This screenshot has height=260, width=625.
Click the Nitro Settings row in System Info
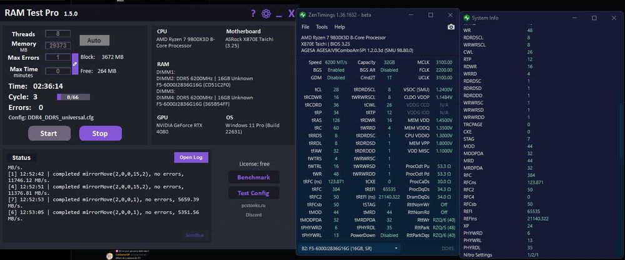coord(541,255)
